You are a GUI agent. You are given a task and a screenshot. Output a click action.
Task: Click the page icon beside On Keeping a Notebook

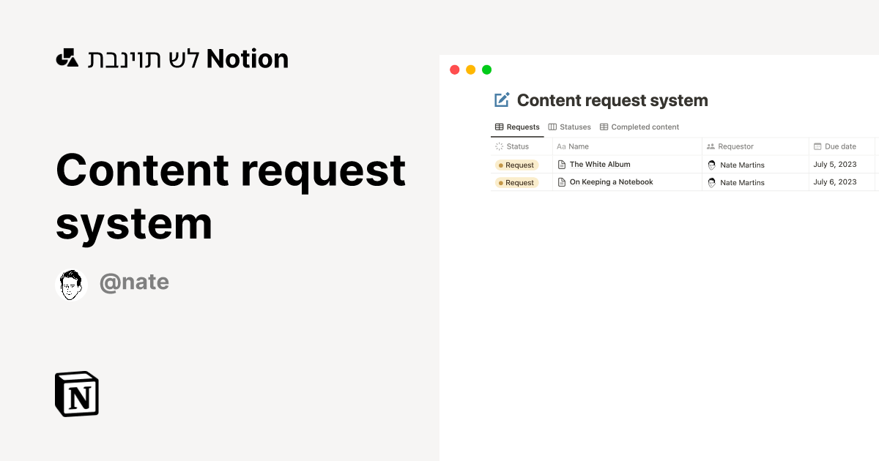pos(561,181)
